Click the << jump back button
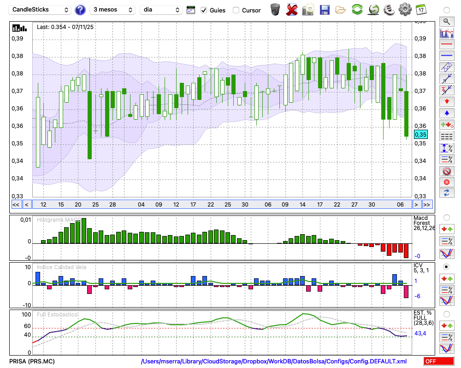This screenshot has width=461, height=368. 16,205
